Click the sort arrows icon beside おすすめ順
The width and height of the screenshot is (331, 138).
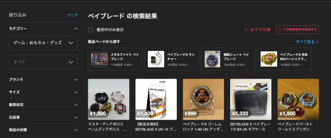click(x=246, y=30)
